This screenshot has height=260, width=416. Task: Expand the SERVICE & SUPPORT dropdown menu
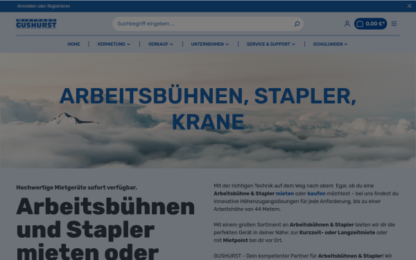click(x=271, y=44)
